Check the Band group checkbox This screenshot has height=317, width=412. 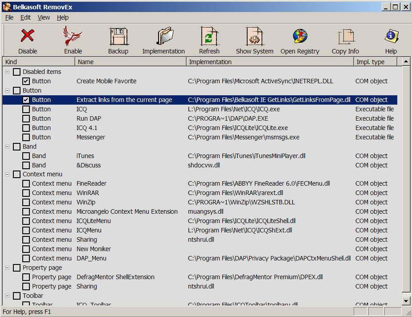(16, 146)
